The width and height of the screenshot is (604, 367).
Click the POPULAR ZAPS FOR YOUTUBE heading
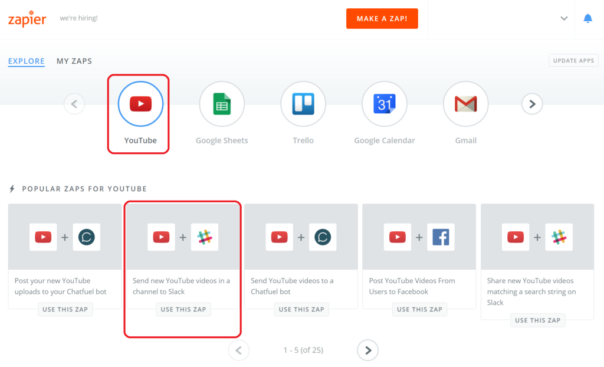click(84, 188)
